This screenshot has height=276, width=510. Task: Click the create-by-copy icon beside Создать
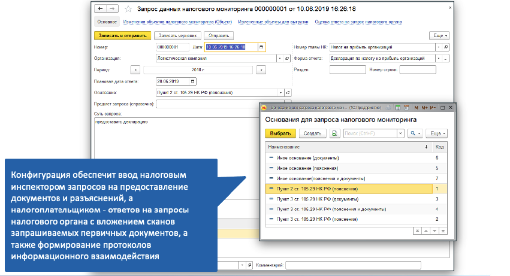coord(334,134)
